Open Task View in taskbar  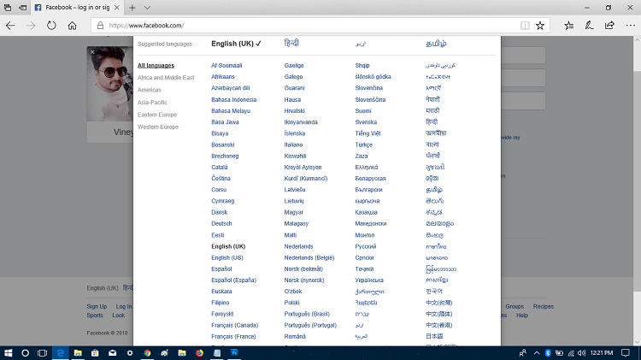click(x=42, y=352)
